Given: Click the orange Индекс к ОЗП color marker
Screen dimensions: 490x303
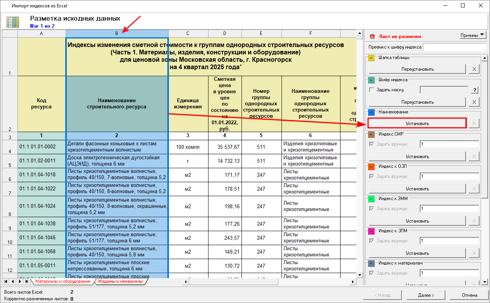Looking at the screenshot, I should pyautogui.click(x=372, y=167).
